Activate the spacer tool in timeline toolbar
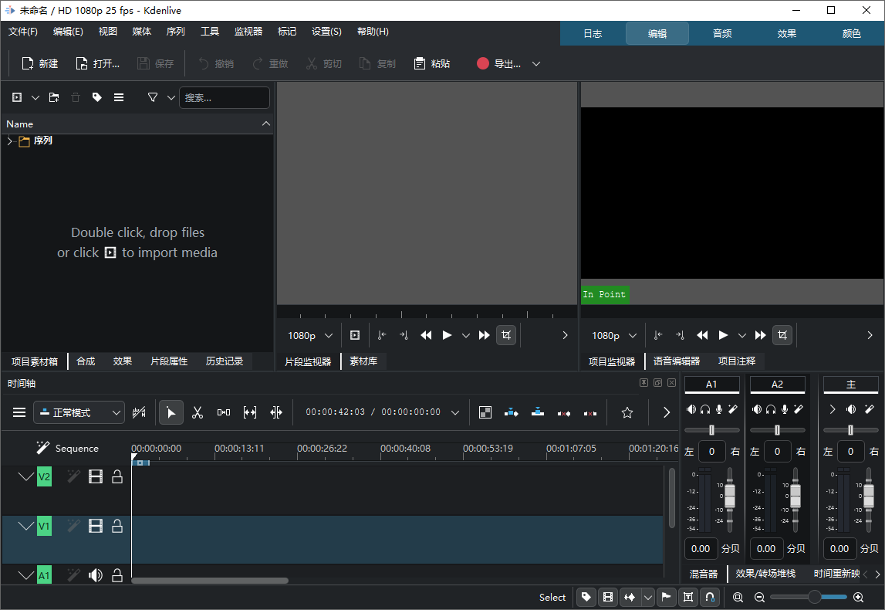885x610 pixels. [x=224, y=412]
